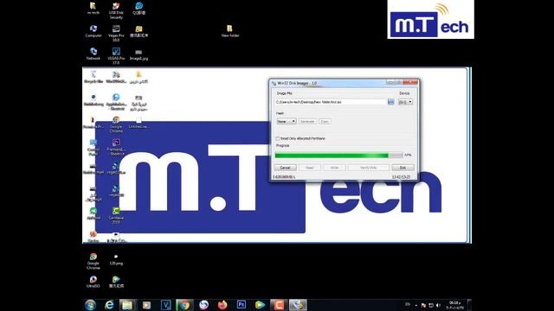Viewport: 554px width, 311px height.
Task: Click the EN language indicator
Action: point(408,305)
